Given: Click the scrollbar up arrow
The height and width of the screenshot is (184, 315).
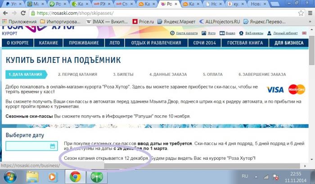Looking at the screenshot, I should (x=311, y=30).
